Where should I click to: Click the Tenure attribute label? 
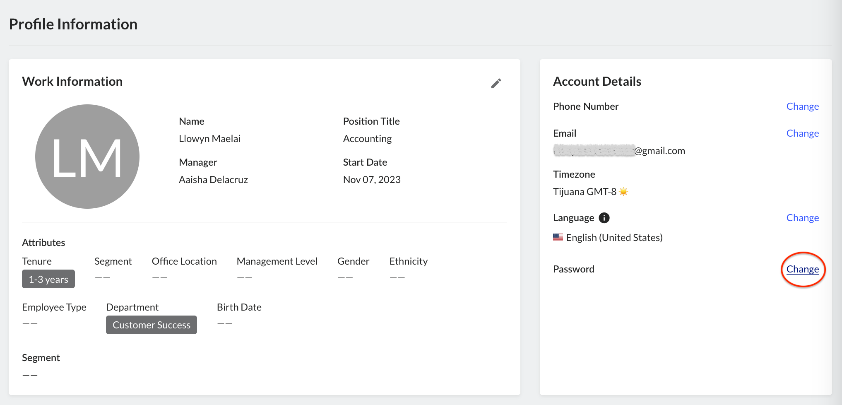pos(37,261)
